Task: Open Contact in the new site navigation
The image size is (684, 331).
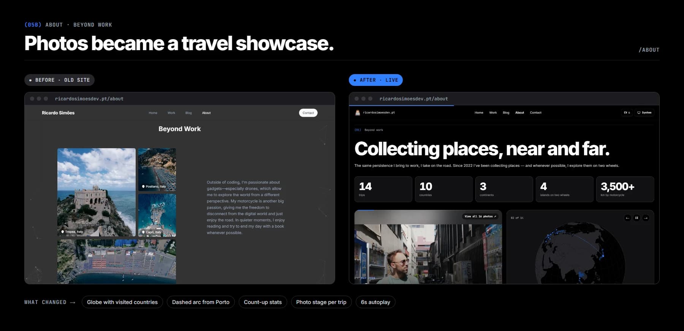Action: [535, 112]
